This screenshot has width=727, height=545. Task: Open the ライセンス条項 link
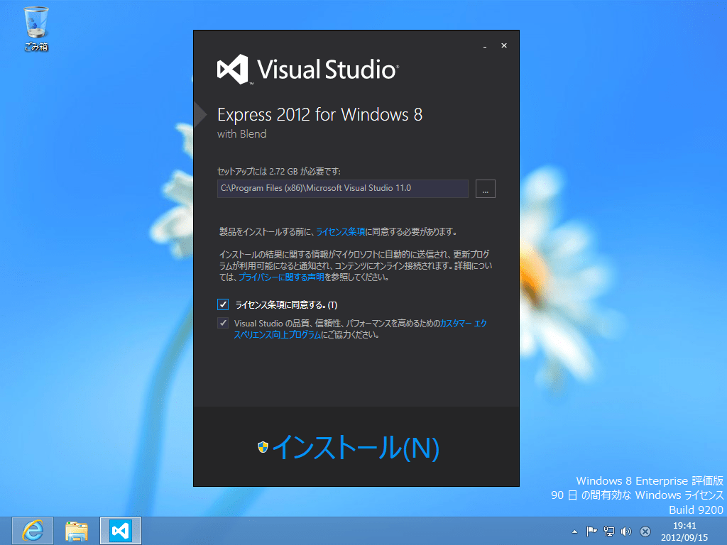click(x=341, y=232)
